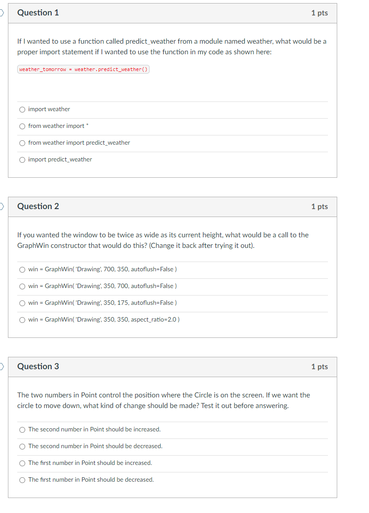This screenshot has width=369, height=513.
Task: Collapse Question 3 using its left chevron
Action: [x=1, y=367]
